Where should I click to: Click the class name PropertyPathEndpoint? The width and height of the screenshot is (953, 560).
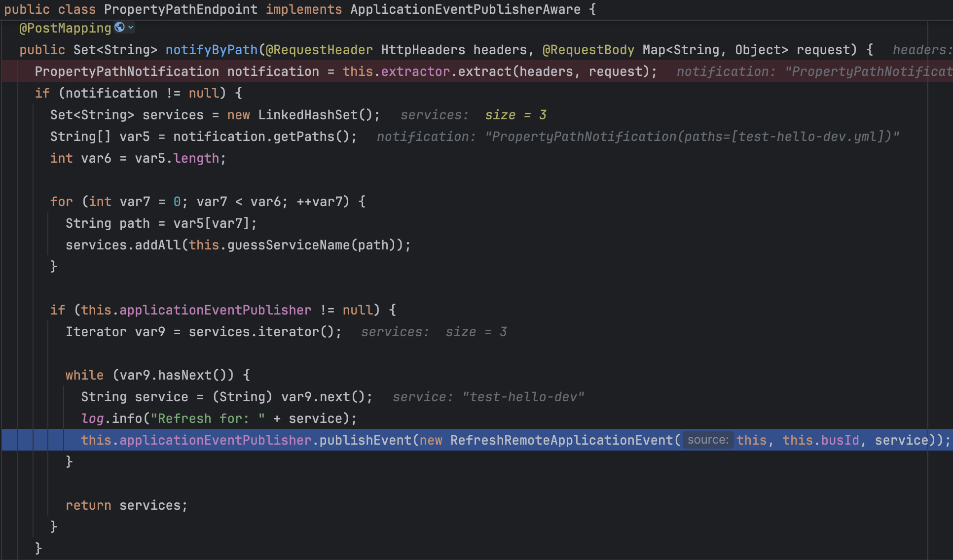coord(181,9)
